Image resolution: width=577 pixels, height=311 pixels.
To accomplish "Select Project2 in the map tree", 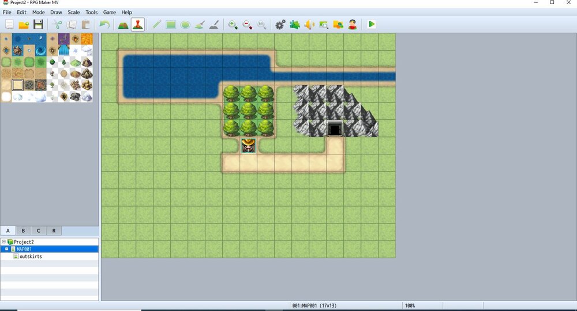I will tap(24, 242).
